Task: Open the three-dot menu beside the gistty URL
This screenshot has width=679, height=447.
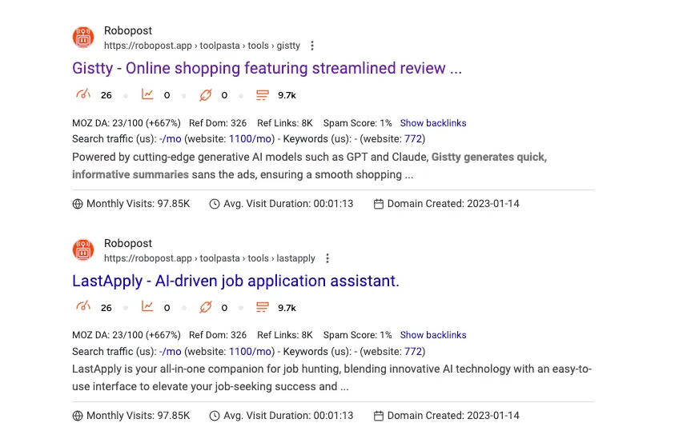Action: click(x=312, y=46)
